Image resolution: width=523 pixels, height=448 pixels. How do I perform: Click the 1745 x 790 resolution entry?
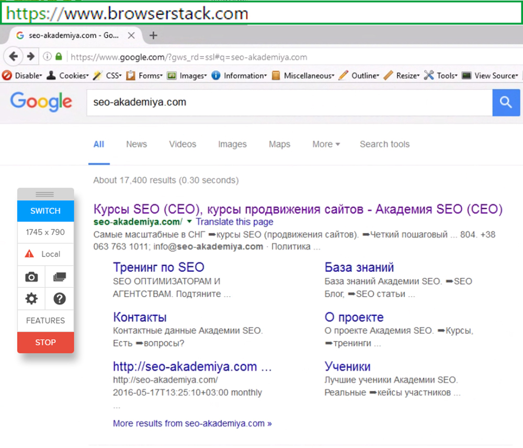[x=46, y=232]
